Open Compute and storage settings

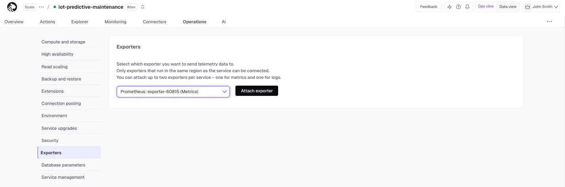click(x=69, y=42)
